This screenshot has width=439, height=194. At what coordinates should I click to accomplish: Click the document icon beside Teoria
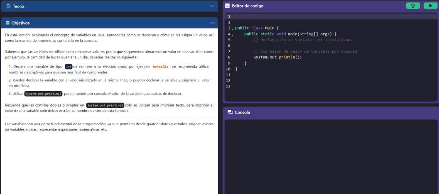(x=7, y=6)
